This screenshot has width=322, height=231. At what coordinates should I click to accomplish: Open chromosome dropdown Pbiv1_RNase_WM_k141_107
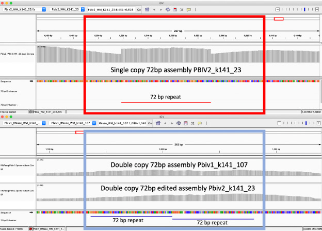(72, 123)
